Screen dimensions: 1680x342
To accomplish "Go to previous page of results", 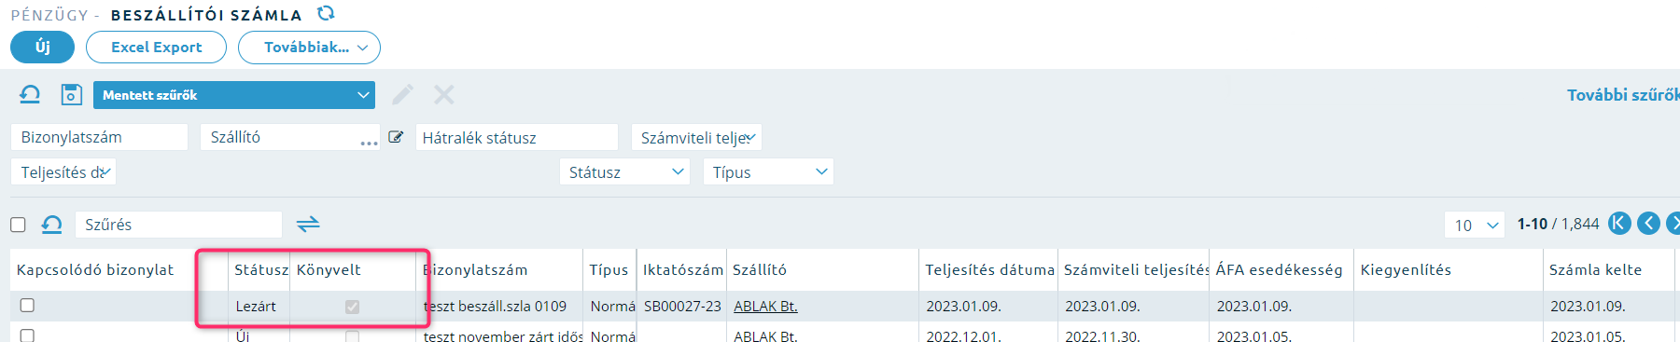I will click(1649, 224).
